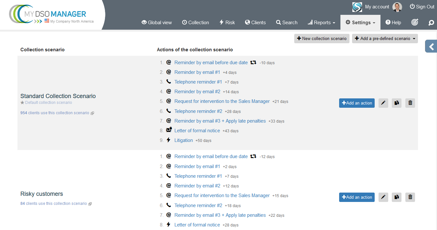Click the user profile avatar photo
This screenshot has height=230, width=437.
(x=397, y=7)
